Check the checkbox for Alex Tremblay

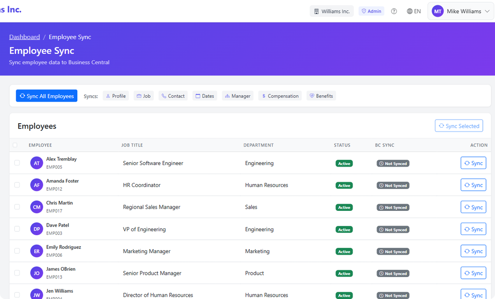(x=17, y=163)
